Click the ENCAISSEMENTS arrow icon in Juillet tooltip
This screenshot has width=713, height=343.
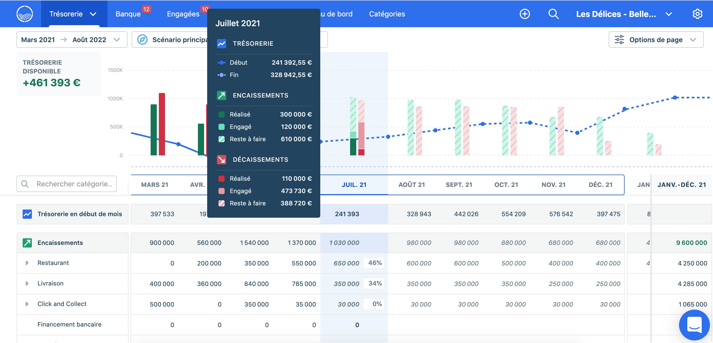click(221, 95)
